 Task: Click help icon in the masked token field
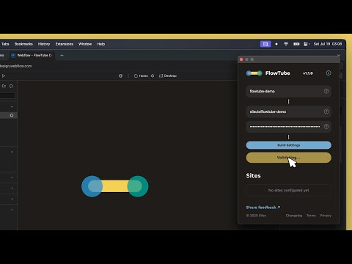pyautogui.click(x=326, y=126)
